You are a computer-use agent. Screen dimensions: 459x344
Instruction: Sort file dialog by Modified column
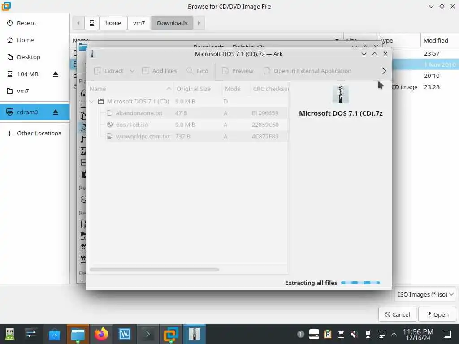point(439,40)
